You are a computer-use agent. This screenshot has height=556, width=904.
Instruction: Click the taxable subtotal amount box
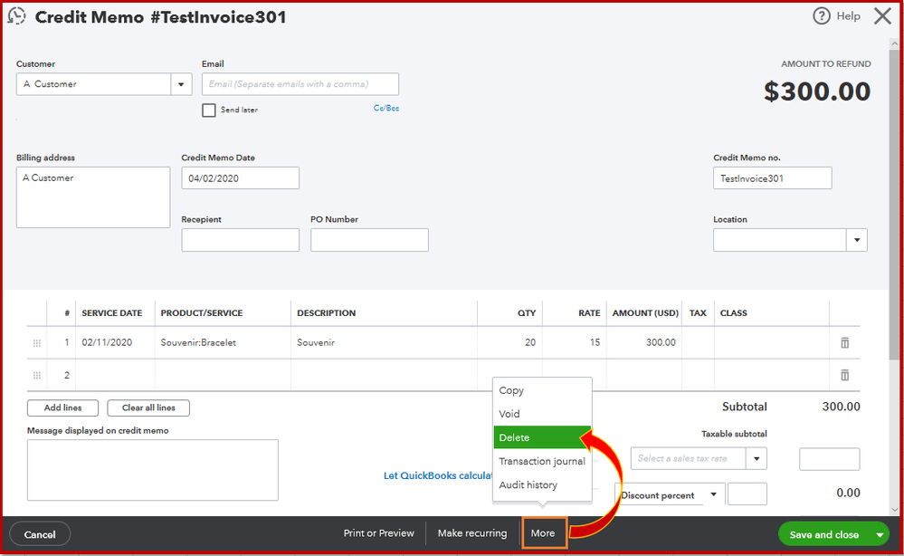coord(829,459)
